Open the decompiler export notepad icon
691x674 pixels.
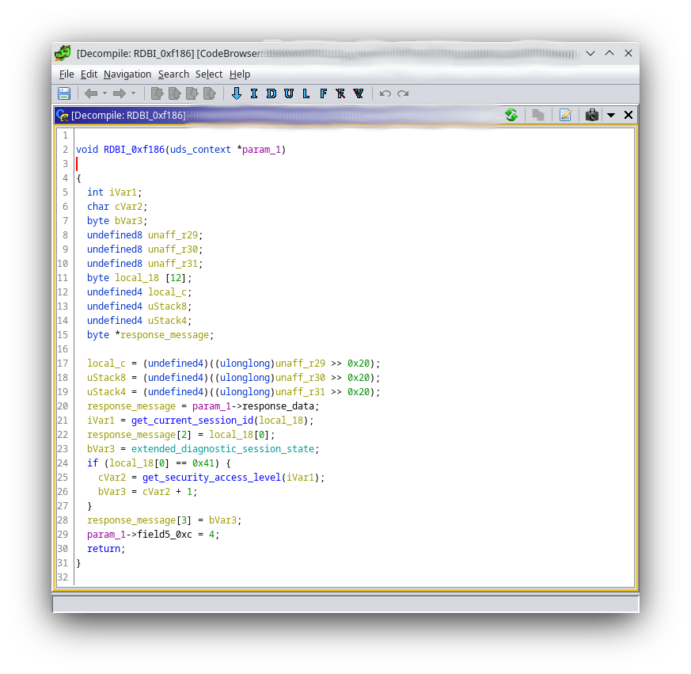[565, 115]
